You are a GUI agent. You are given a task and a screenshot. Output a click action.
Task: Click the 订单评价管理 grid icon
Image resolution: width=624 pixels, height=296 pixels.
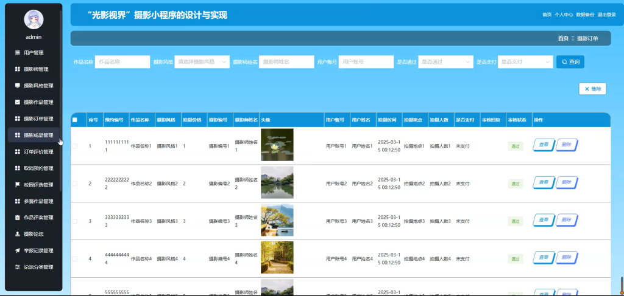(x=18, y=151)
